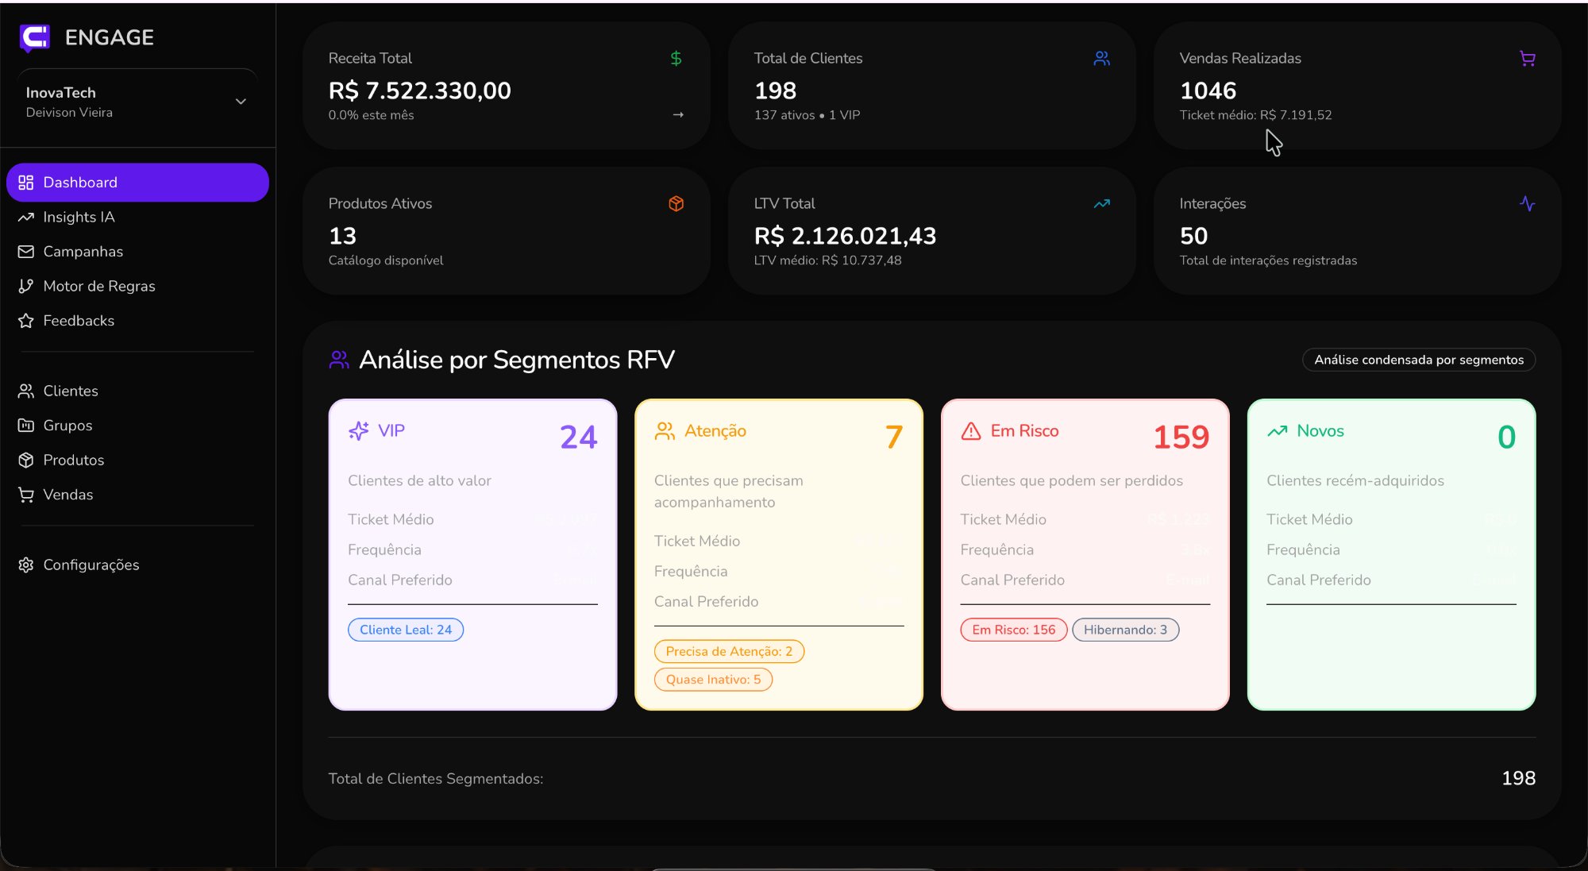The image size is (1588, 871).
Task: Select the Produtos cube icon
Action: pyautogui.click(x=26, y=460)
